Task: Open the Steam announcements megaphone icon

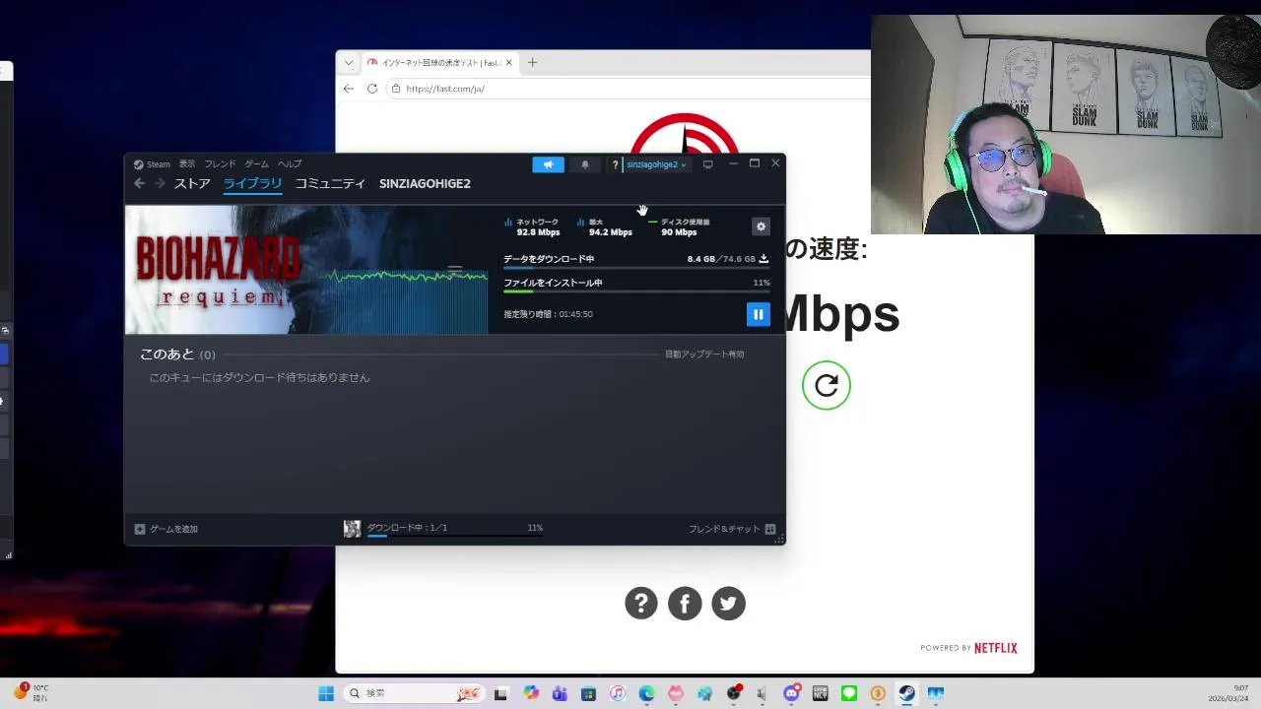Action: 548,164
